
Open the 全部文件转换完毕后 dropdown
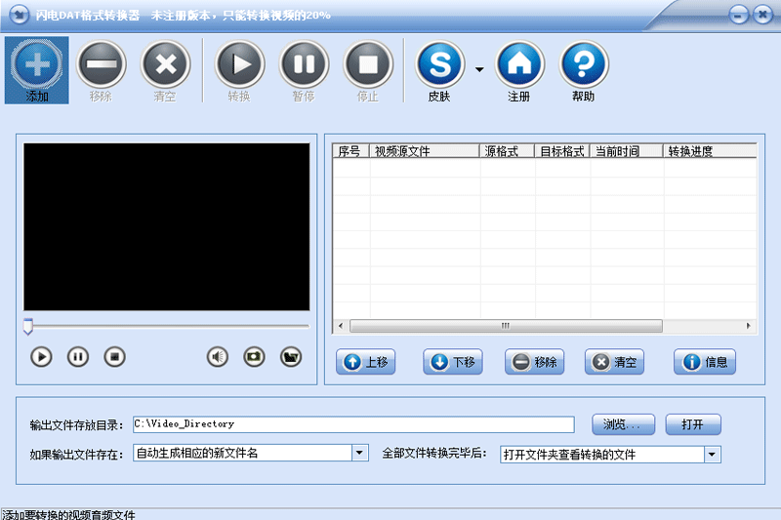pos(713,455)
